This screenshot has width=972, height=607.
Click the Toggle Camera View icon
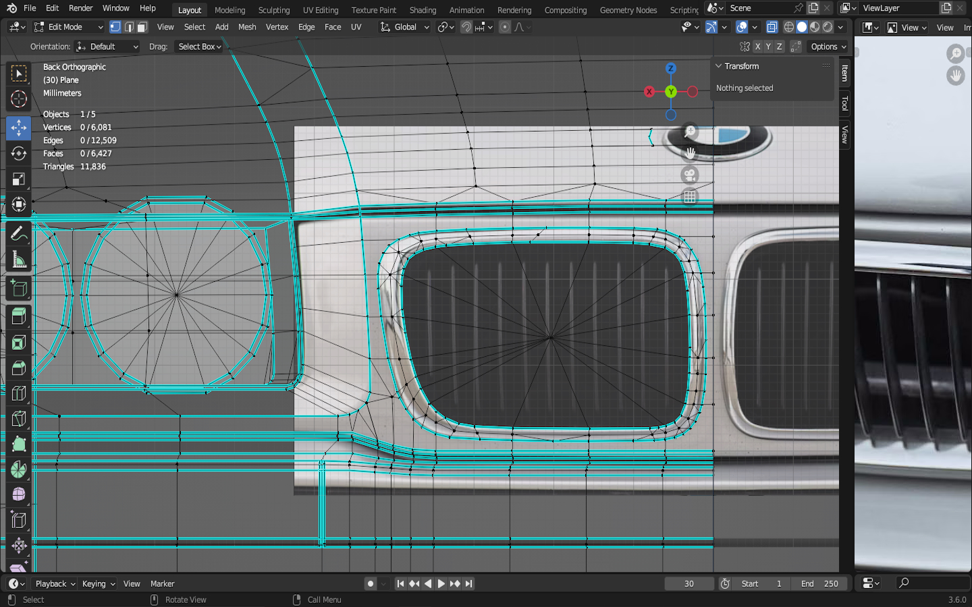[689, 175]
